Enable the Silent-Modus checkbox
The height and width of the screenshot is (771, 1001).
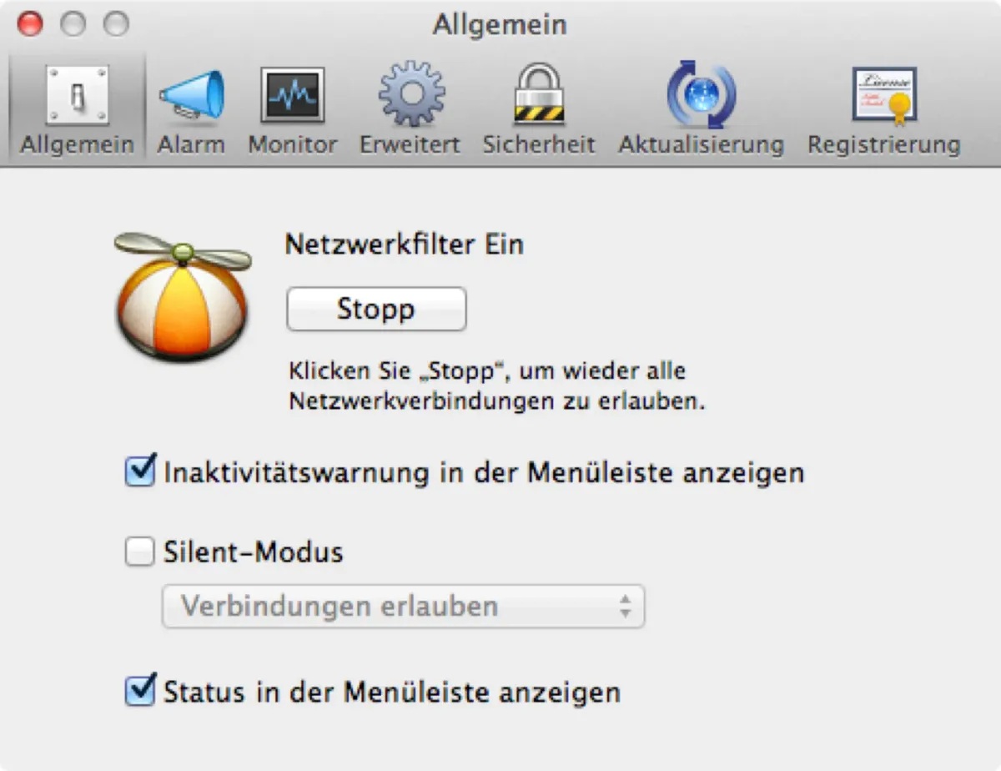[139, 552]
